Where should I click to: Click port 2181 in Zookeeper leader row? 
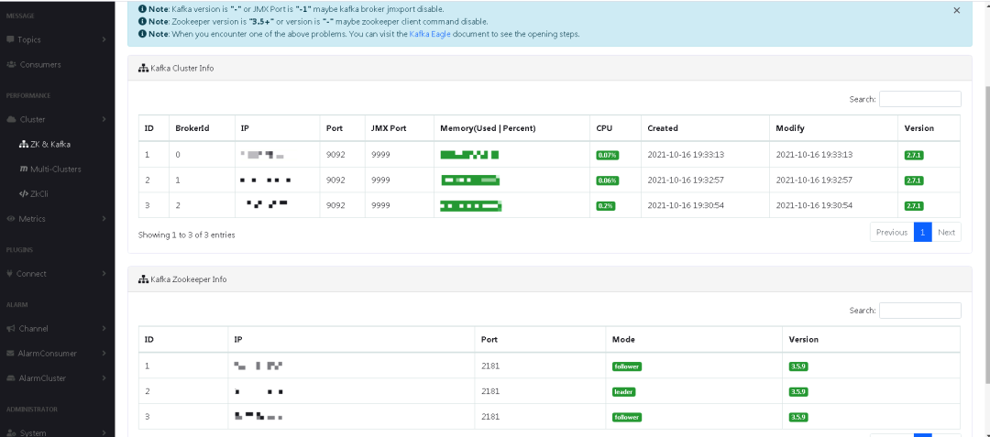click(489, 391)
